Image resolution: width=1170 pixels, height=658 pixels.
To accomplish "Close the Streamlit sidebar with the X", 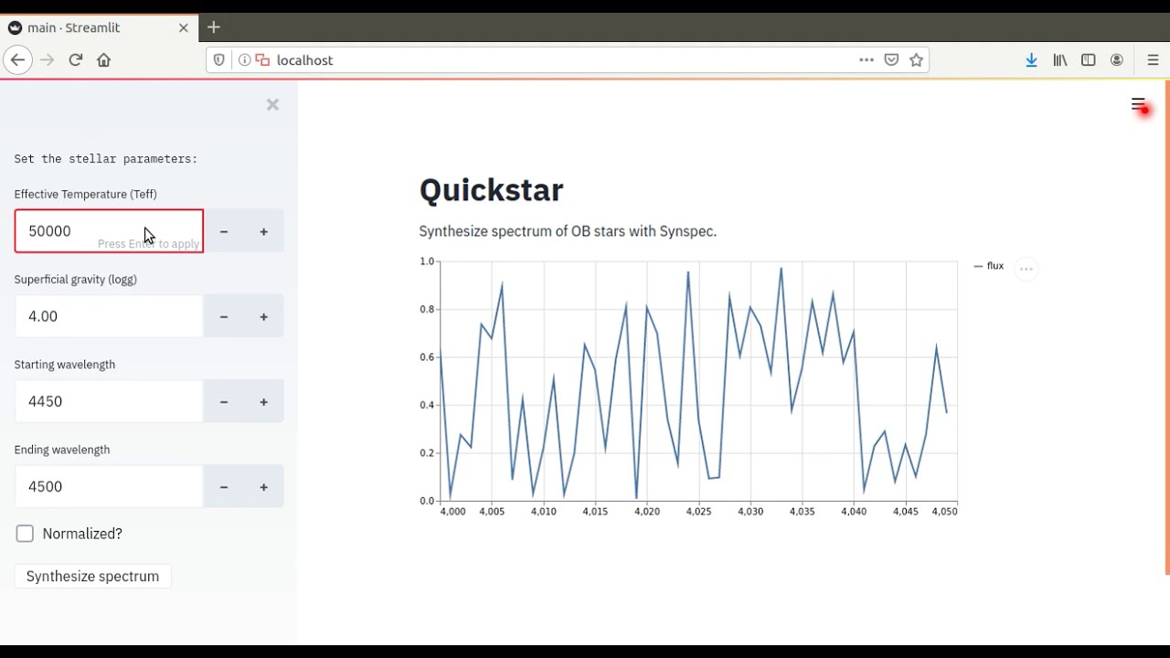I will 272,104.
